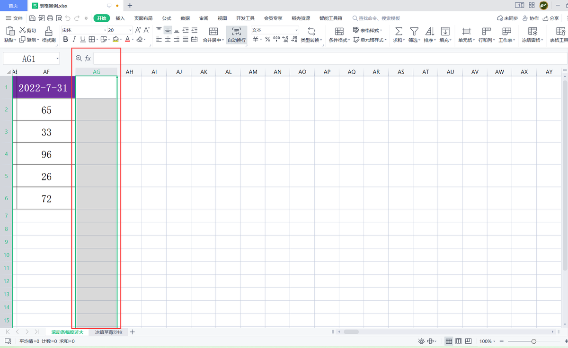Image resolution: width=568 pixels, height=348 pixels.
Task: Apply the red font color swatch
Action: click(127, 40)
